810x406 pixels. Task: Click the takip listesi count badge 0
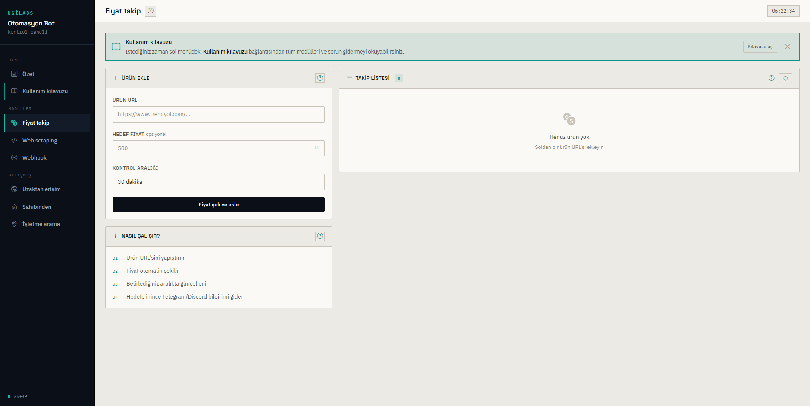pyautogui.click(x=399, y=78)
